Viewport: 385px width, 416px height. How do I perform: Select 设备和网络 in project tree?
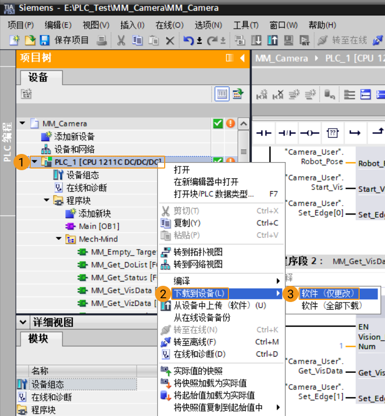pyautogui.click(x=74, y=149)
